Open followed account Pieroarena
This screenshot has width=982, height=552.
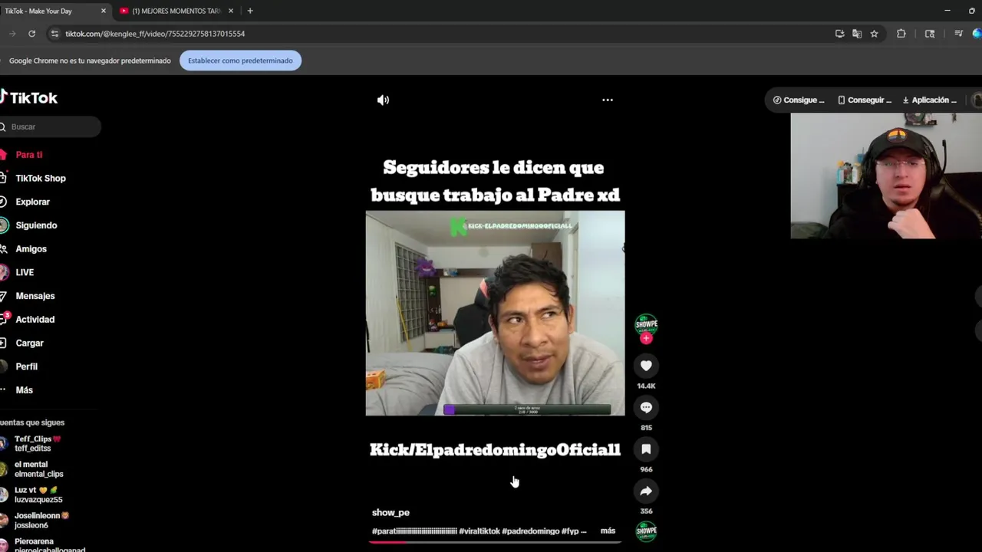point(42,544)
